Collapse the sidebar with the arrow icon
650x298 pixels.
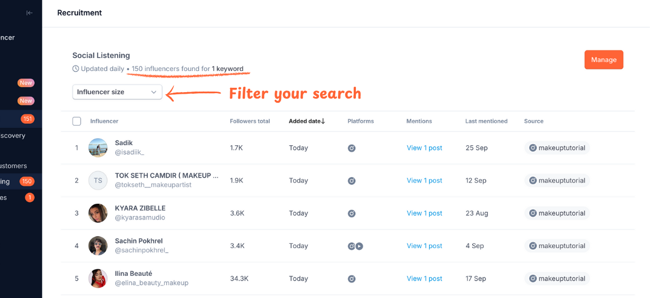pyautogui.click(x=30, y=13)
